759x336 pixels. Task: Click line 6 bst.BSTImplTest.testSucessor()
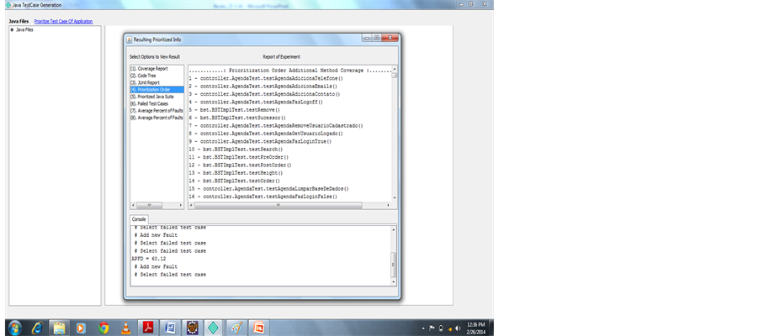coord(237,118)
